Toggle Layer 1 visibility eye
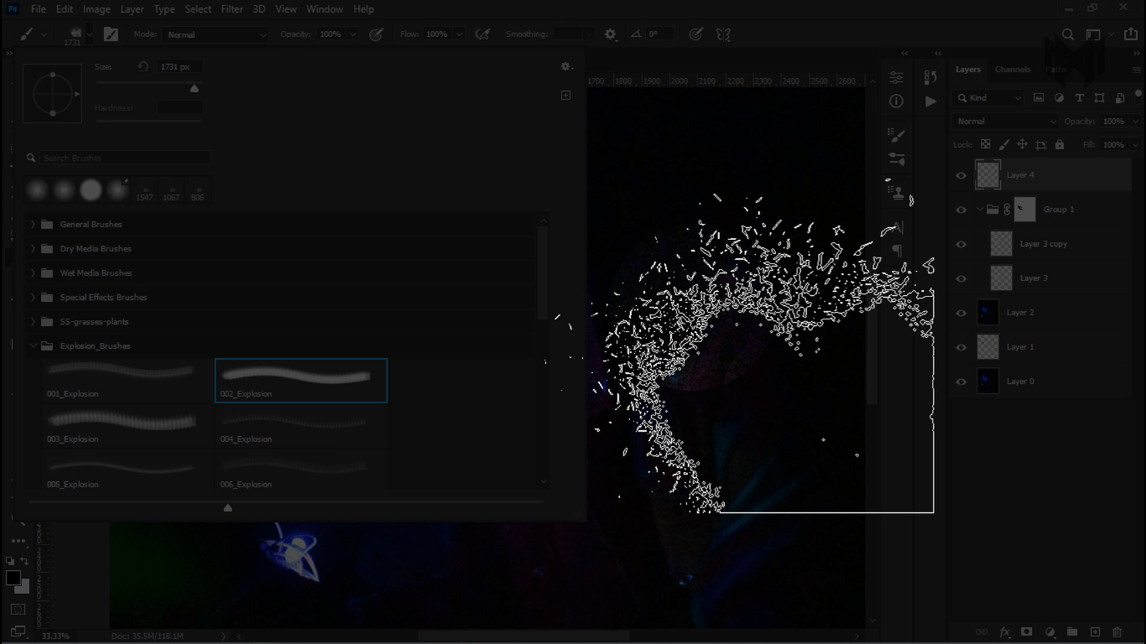This screenshot has width=1146, height=644. click(x=961, y=347)
